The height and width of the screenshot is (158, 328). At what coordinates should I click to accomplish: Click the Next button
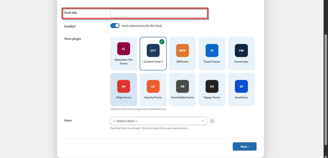tap(244, 146)
